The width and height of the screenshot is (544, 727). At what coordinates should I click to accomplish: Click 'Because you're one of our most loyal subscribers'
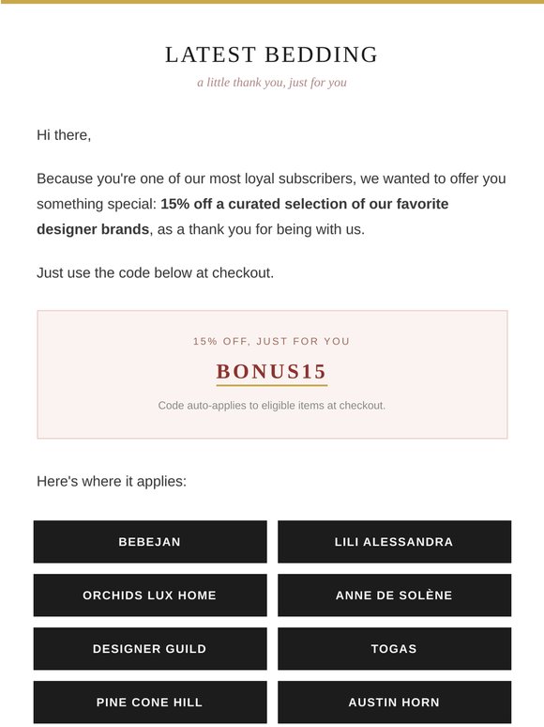(x=196, y=178)
